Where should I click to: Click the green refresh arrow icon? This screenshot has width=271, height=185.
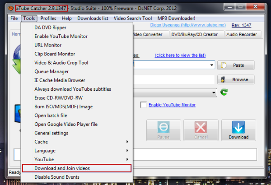[224, 92]
